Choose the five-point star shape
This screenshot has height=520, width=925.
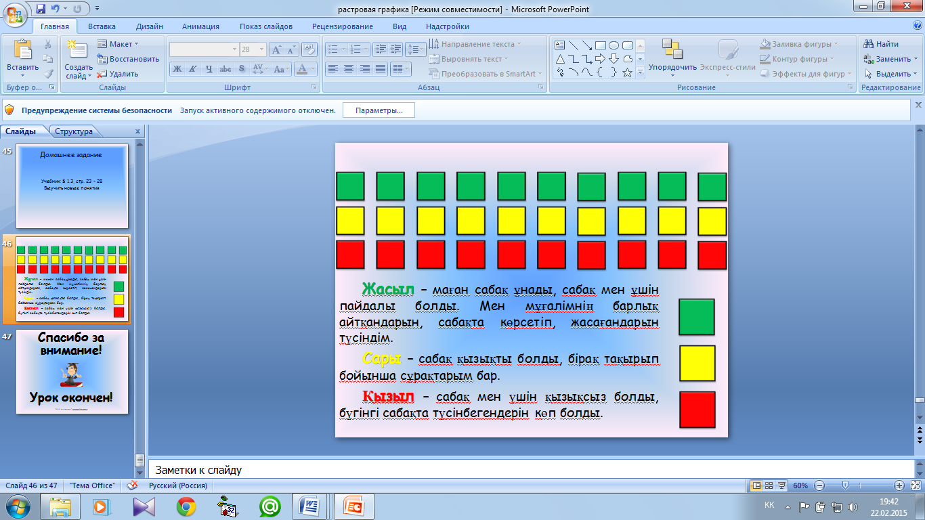pyautogui.click(x=628, y=72)
